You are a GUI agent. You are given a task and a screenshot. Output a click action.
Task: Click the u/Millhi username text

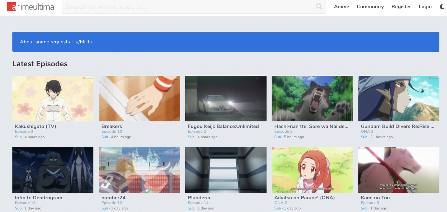84,42
